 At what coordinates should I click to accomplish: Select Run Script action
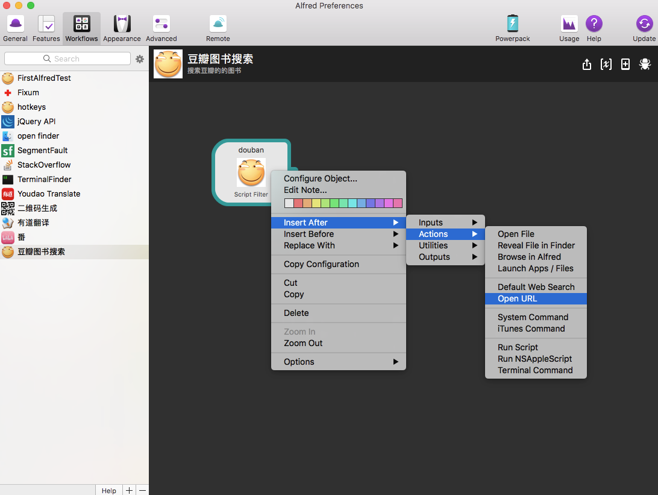536,347
